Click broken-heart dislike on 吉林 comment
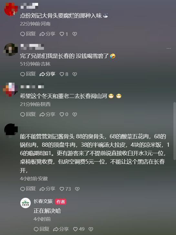This screenshot has width=176, height=235. pos(75,74)
